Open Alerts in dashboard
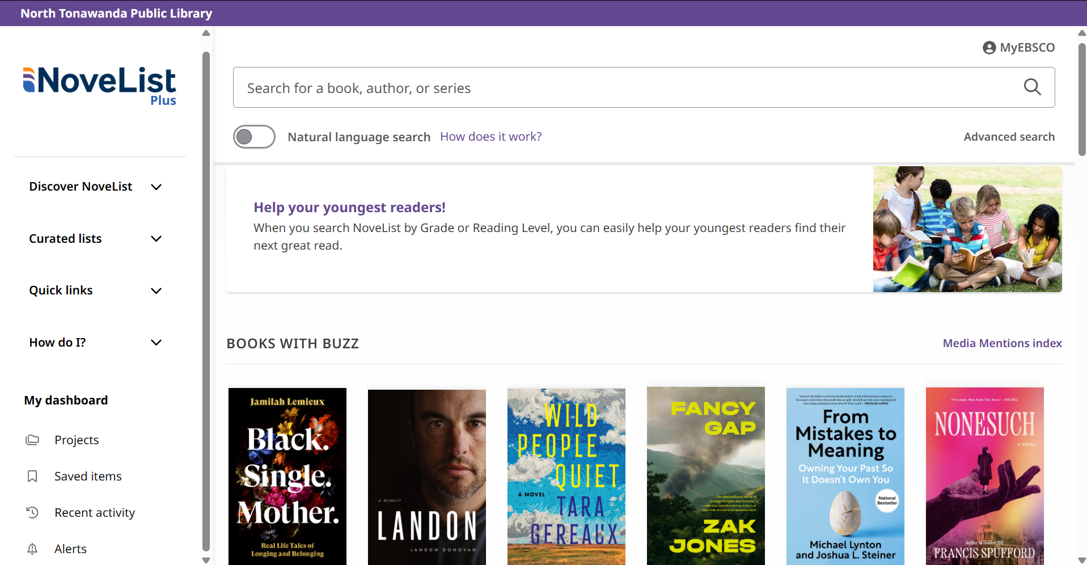The image size is (1087, 565). tap(70, 549)
